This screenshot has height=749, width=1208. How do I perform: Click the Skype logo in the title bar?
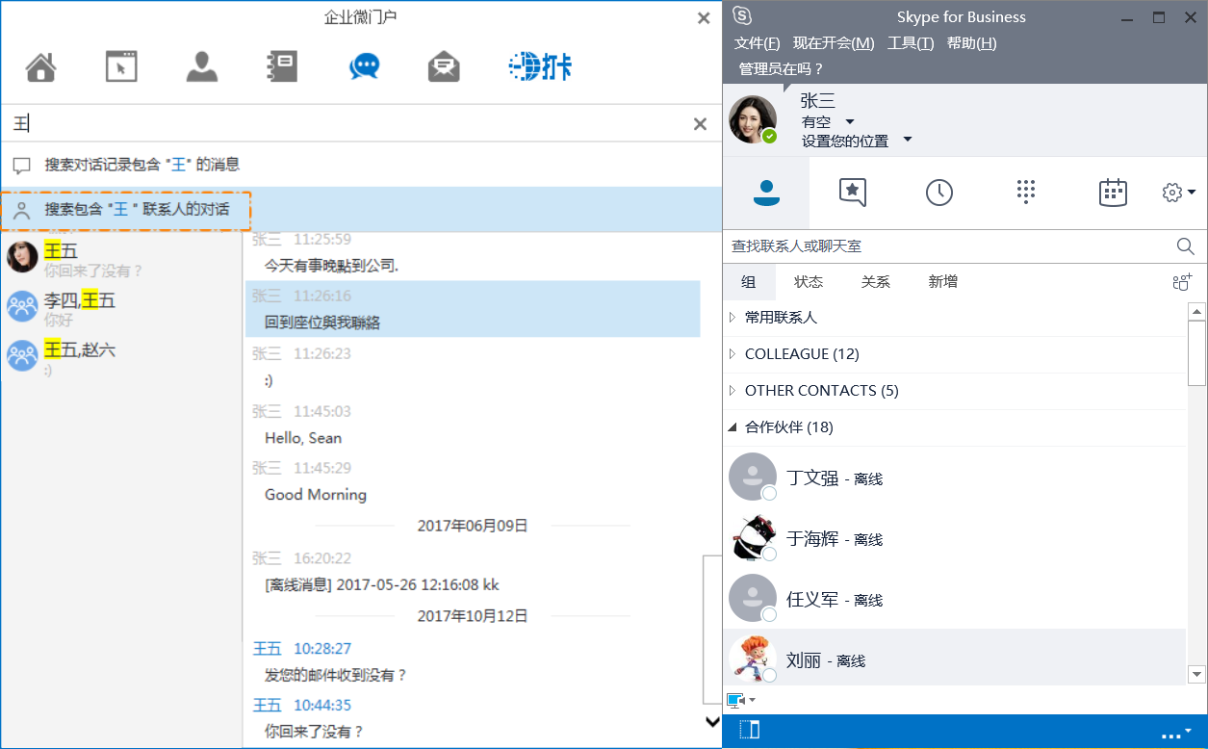(741, 15)
